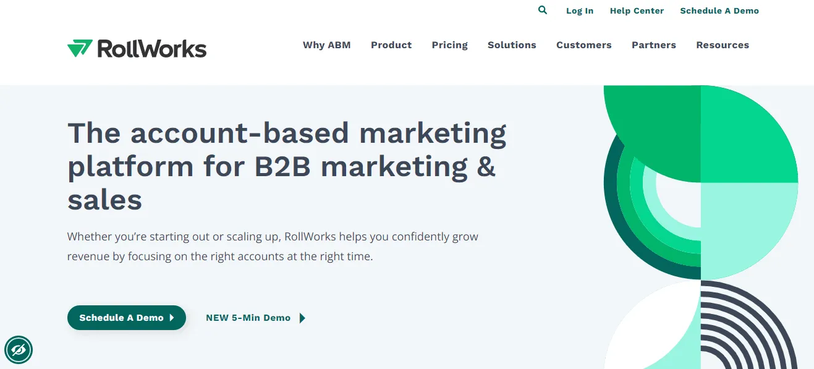
Task: Click the RollWorks logo
Action: pos(137,48)
